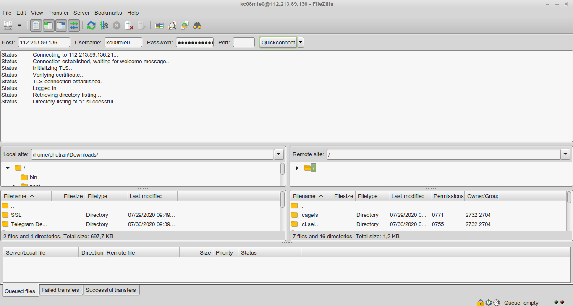Toggle message log display
This screenshot has width=573, height=306.
36,26
